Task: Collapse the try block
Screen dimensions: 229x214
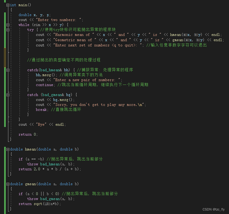Action: point(8,30)
